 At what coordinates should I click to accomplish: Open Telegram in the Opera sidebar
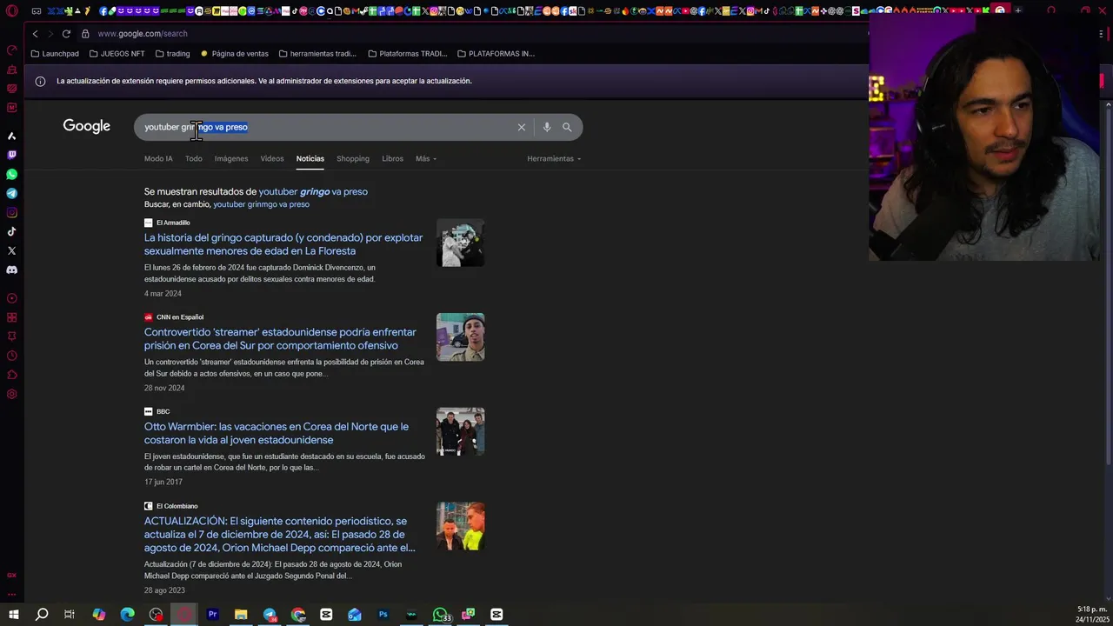[11, 193]
